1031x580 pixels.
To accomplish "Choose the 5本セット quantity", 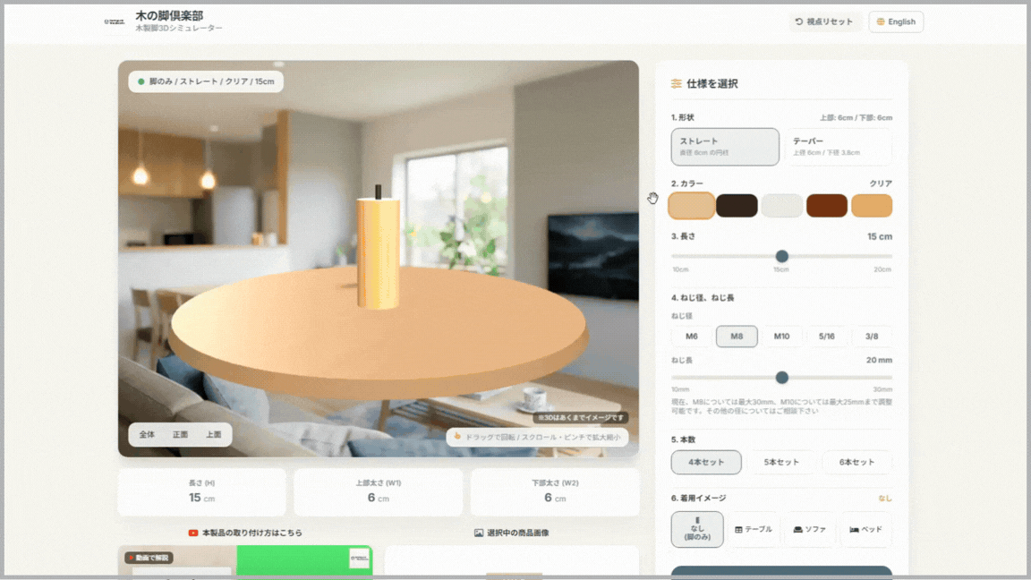I will point(782,462).
